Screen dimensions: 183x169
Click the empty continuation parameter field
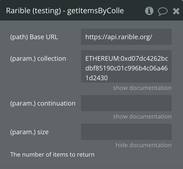pos(126,103)
